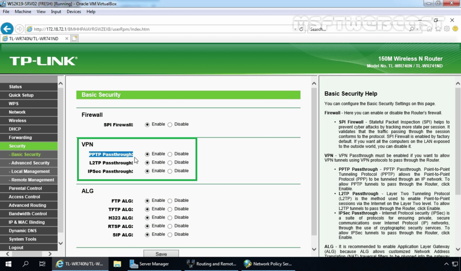461x271 pixels.
Task: Click the browser forward arrow button
Action: tap(19, 29)
